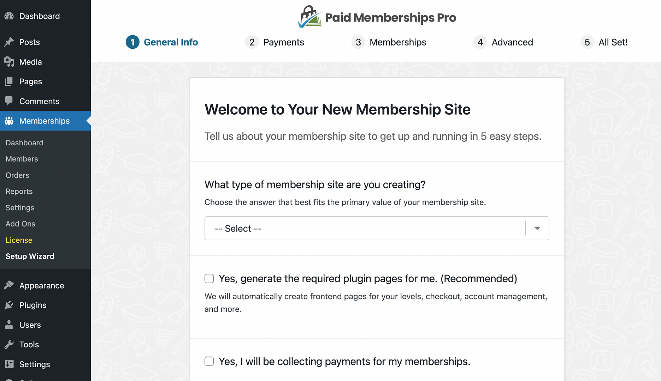Click the Posts pushpin icon in sidebar
The height and width of the screenshot is (381, 661).
[9, 42]
